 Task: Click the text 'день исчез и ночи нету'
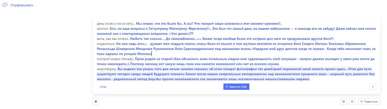(115, 23)
